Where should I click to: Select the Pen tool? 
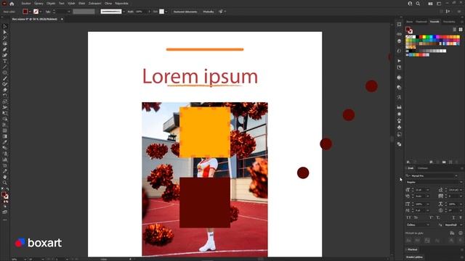pos(5,49)
